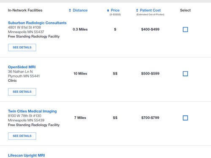
Task: Click the 10 Miles distance value
Action: (x=80, y=73)
